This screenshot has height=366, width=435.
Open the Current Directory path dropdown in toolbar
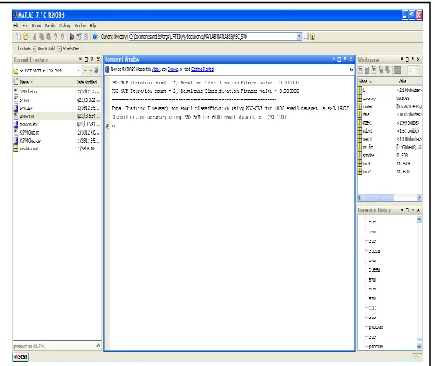299,37
